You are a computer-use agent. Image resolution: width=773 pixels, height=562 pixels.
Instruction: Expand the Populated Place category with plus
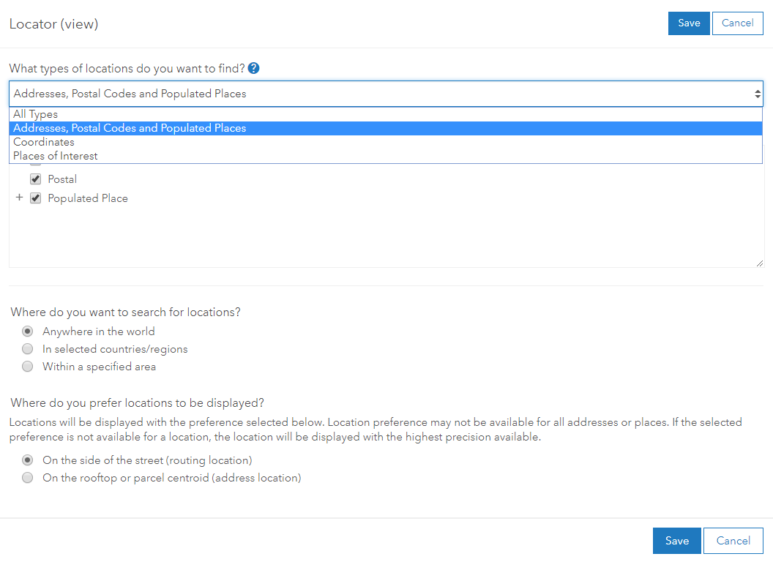pos(20,198)
